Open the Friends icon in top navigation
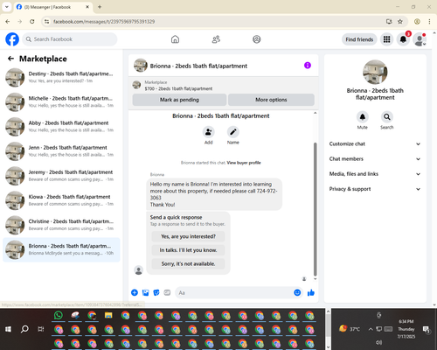437x350 pixels. point(216,39)
